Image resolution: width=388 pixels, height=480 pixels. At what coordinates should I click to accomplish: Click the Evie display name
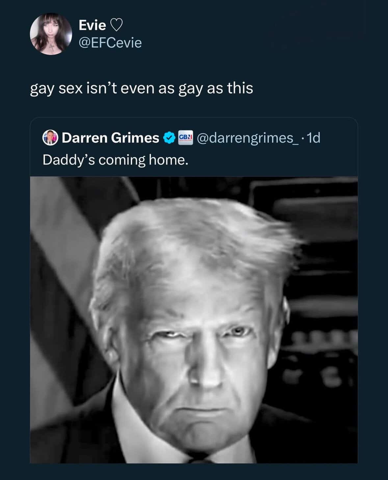[92, 25]
